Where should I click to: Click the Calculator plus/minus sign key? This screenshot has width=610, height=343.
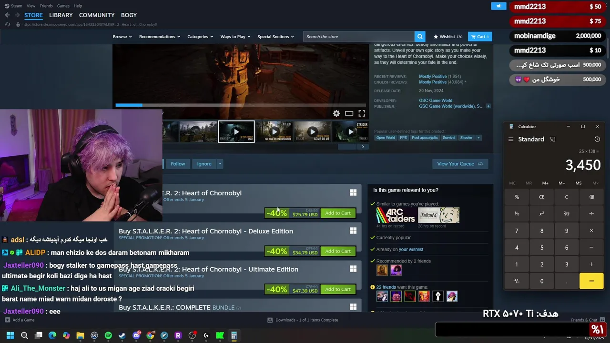coord(517,281)
